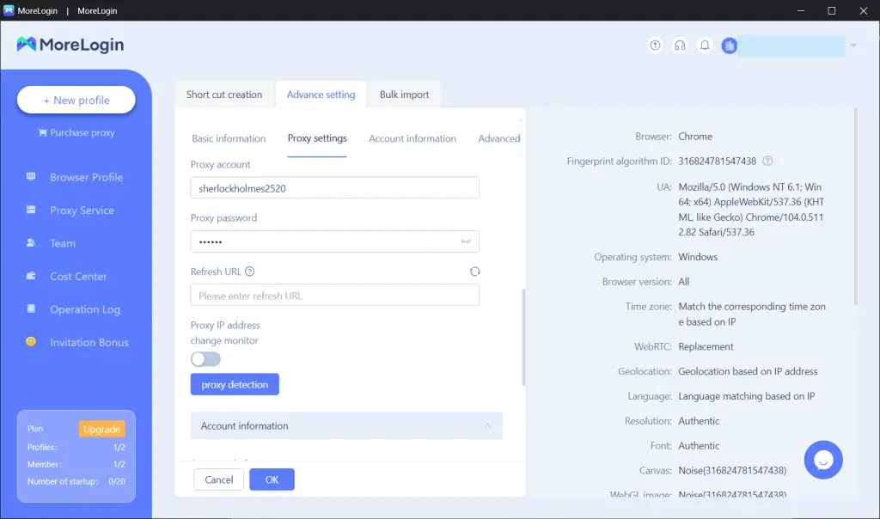The height and width of the screenshot is (519, 880).
Task: Expand the account dropdown arrow
Action: [x=853, y=46]
